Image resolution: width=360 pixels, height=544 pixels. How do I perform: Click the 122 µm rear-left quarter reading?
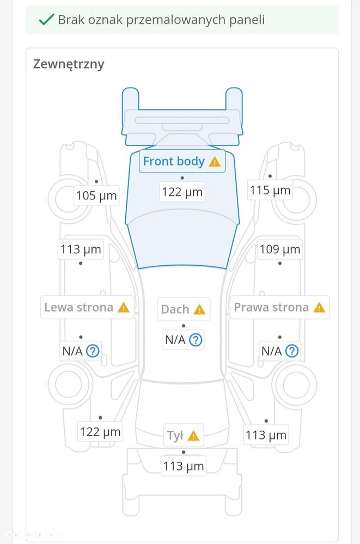(x=100, y=432)
